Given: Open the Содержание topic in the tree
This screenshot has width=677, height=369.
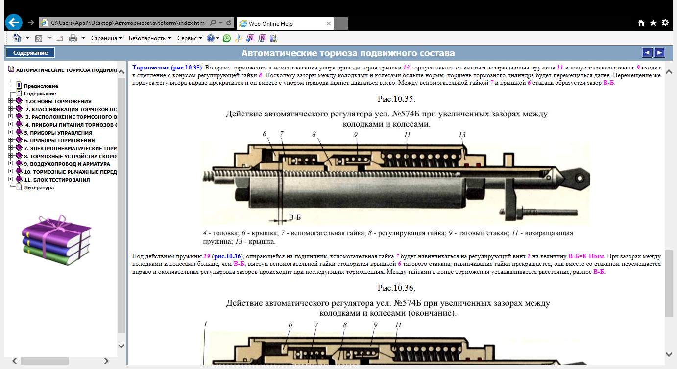Looking at the screenshot, I should (x=40, y=93).
